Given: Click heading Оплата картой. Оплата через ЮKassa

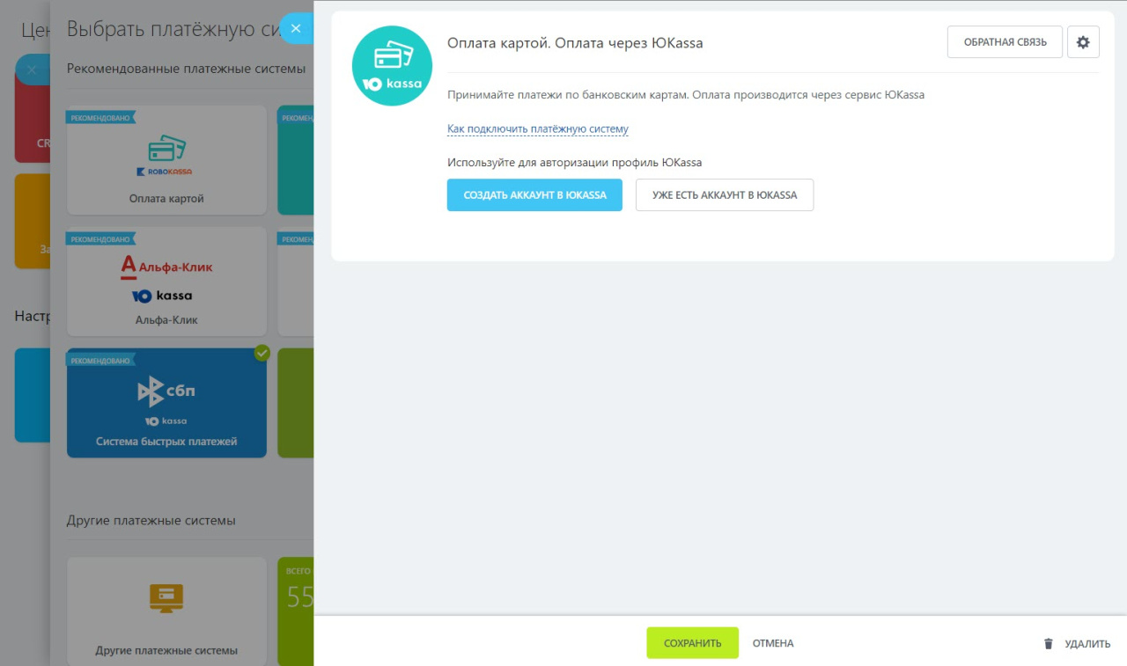Looking at the screenshot, I should coord(575,42).
